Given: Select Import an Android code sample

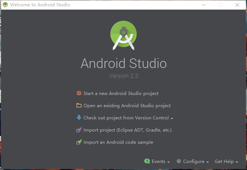Looking at the screenshot, I should point(118,142).
